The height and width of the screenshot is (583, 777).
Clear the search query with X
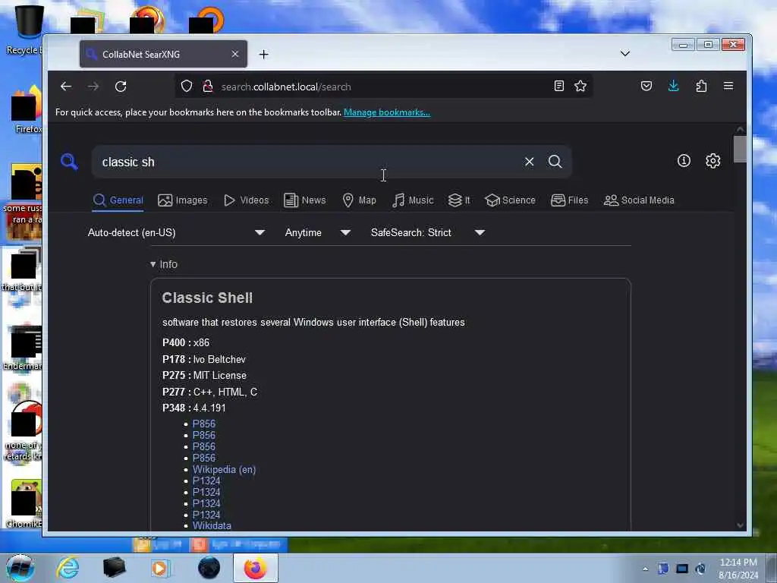click(529, 162)
